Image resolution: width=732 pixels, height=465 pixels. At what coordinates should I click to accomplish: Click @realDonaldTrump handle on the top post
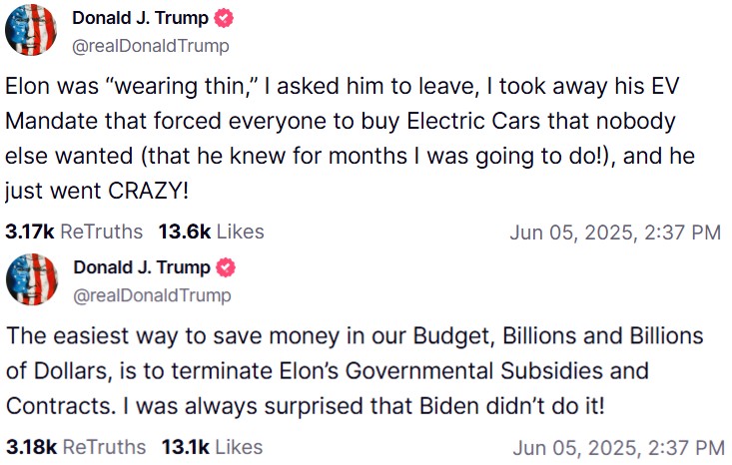point(150,46)
